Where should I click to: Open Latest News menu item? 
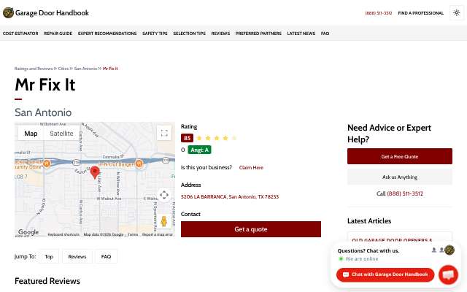tap(301, 34)
